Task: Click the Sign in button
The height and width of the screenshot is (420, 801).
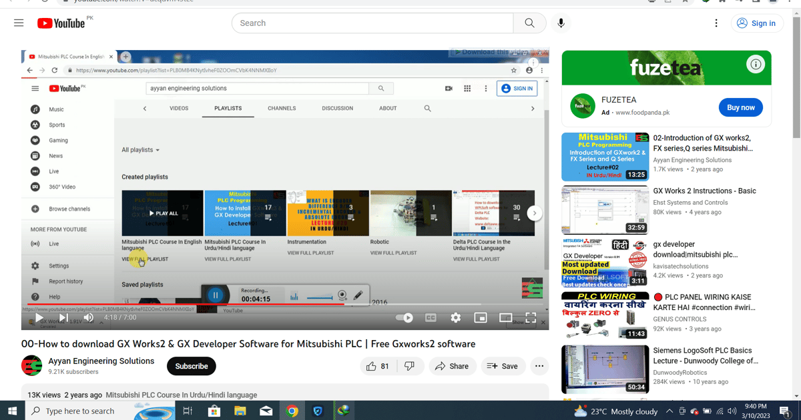Action: 756,23
